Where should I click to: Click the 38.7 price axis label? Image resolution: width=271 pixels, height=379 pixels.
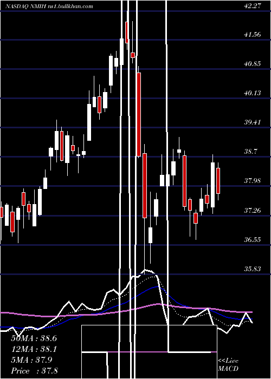(250, 152)
